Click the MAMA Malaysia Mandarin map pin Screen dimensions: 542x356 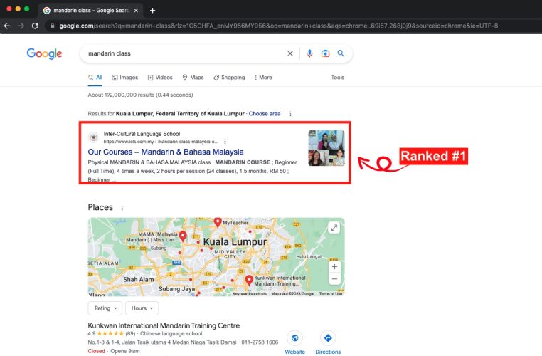pyautogui.click(x=183, y=236)
